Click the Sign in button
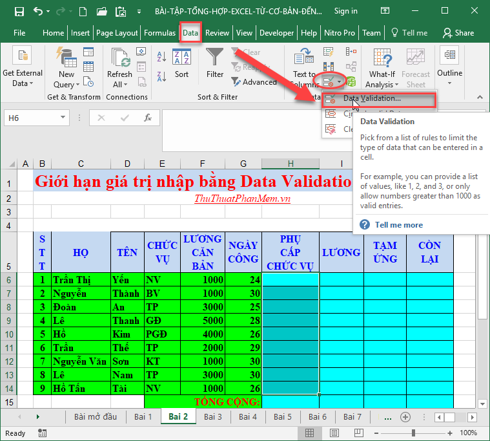Screen dimensions: 490x441 click(345, 11)
